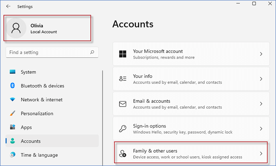The width and height of the screenshot is (276, 166).
Task: Click the Bluetooth icon in sidebar
Action: coord(13,86)
